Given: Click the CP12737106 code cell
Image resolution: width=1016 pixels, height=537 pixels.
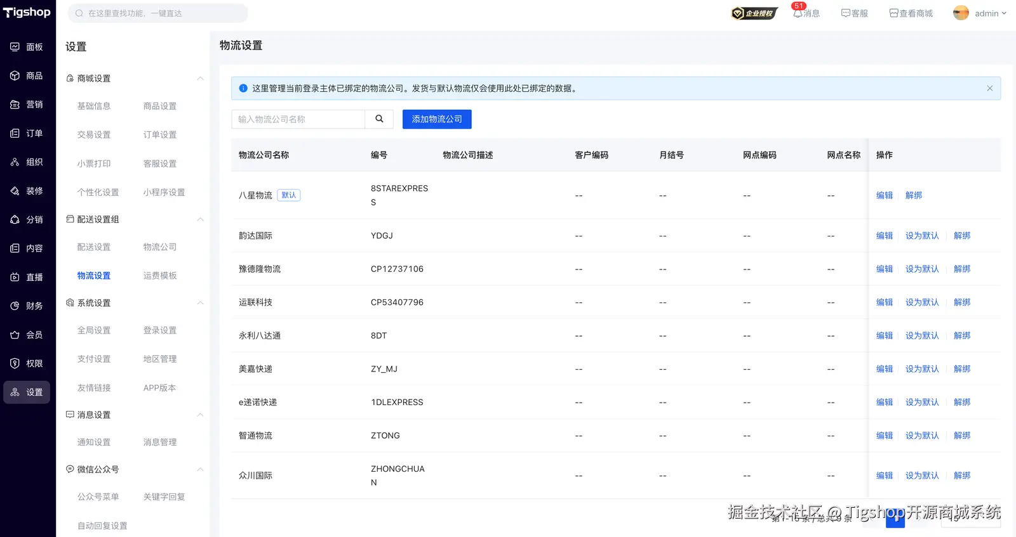Looking at the screenshot, I should 397,269.
